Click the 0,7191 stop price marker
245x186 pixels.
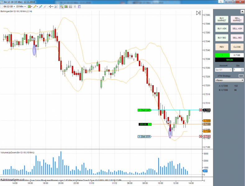207,136
